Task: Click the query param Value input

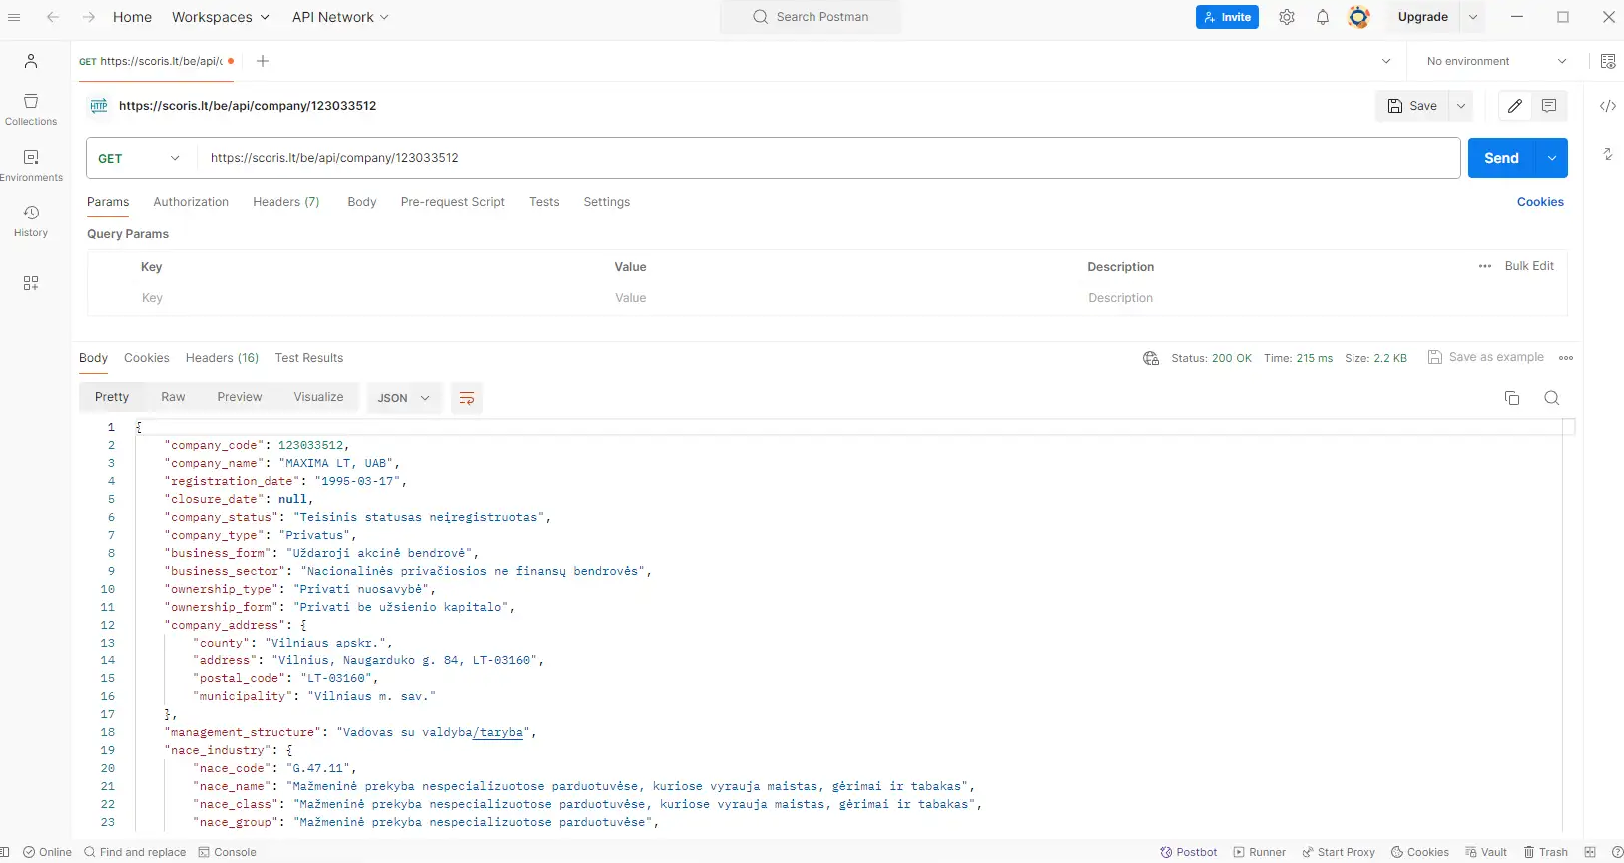Action: [x=843, y=298]
